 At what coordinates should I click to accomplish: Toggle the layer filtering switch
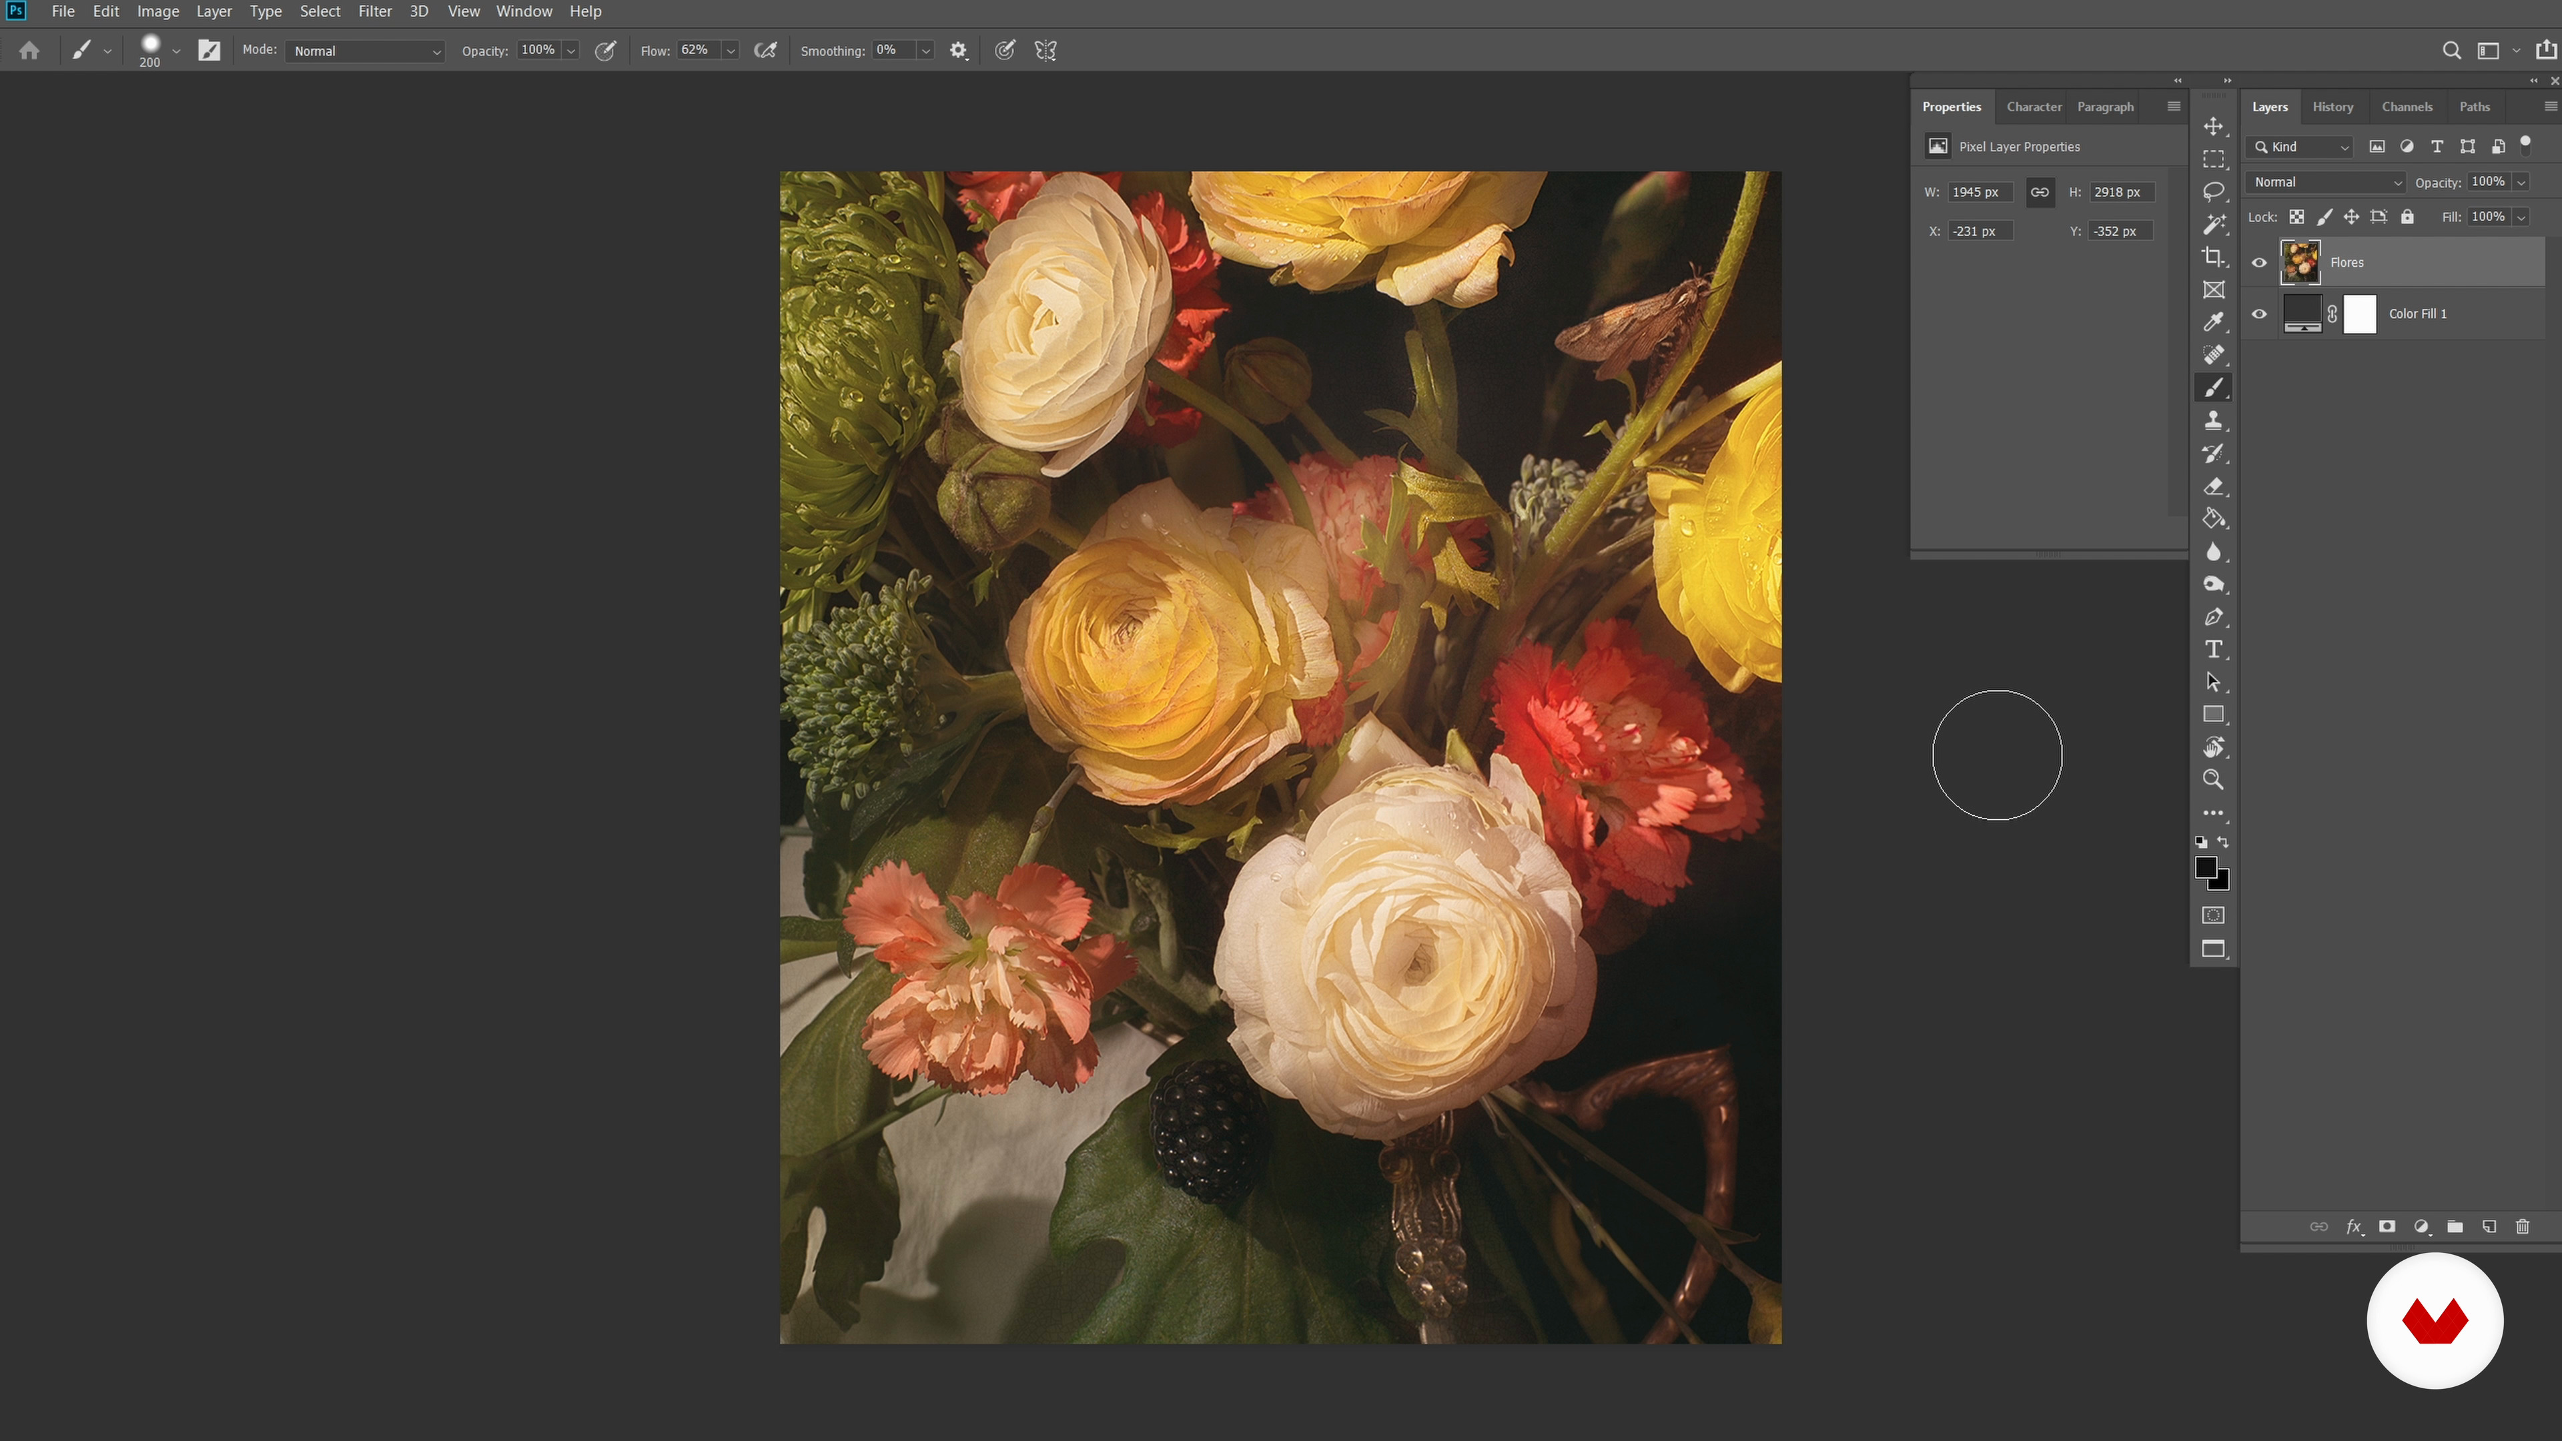(x=2525, y=145)
